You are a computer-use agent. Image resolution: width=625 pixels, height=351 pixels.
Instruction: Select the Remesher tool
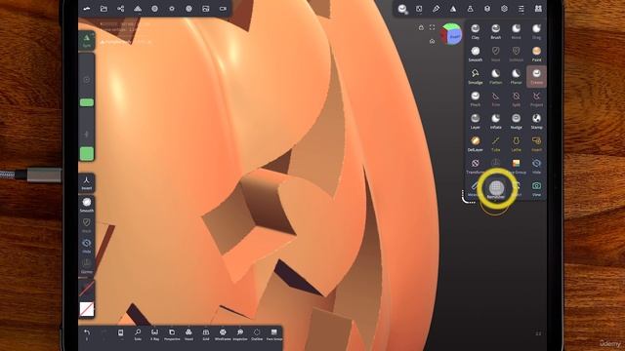[496, 189]
